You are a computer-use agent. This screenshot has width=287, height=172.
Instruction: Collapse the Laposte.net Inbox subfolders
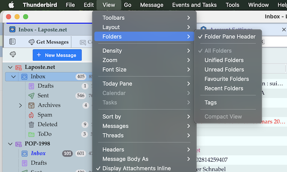pos(13,77)
